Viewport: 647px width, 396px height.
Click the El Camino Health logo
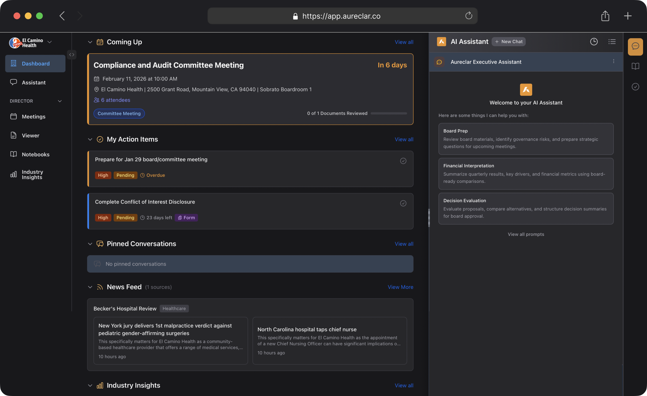coord(15,42)
